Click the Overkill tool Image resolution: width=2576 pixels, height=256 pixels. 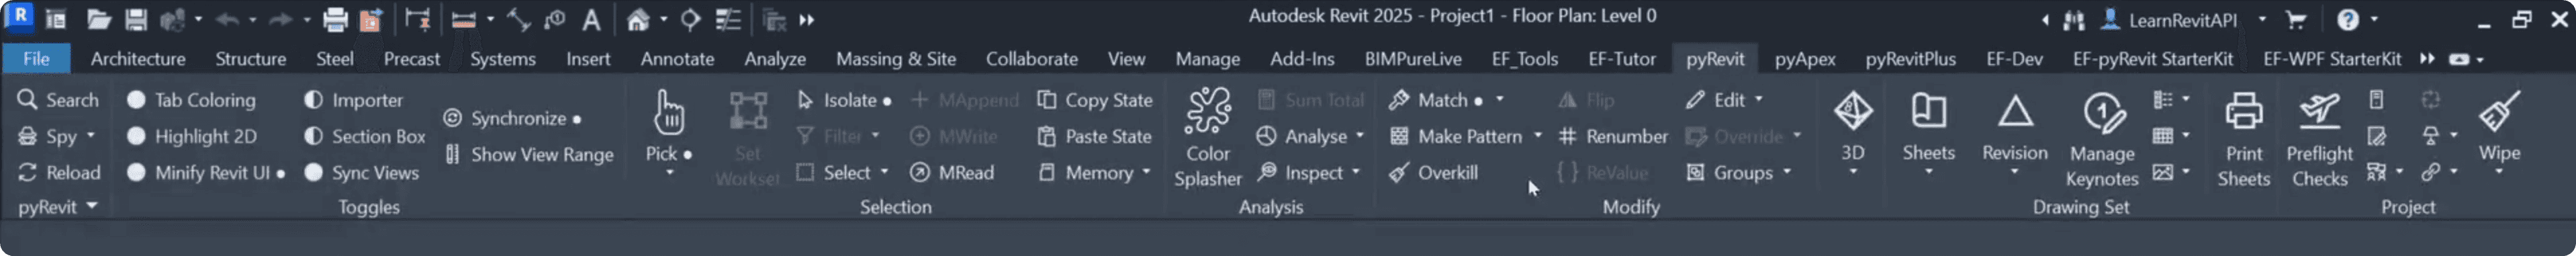point(1433,173)
